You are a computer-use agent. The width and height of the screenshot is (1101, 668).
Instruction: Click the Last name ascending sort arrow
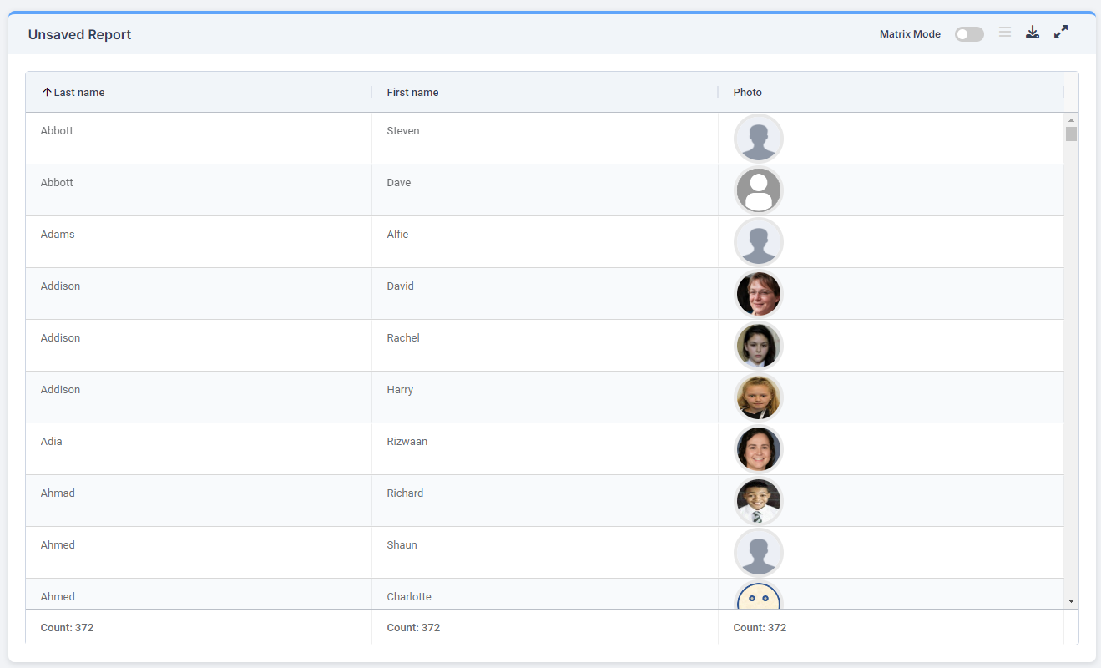tap(47, 92)
